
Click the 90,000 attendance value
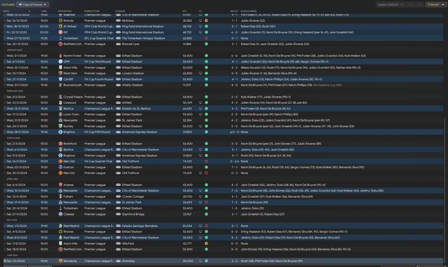(188, 261)
